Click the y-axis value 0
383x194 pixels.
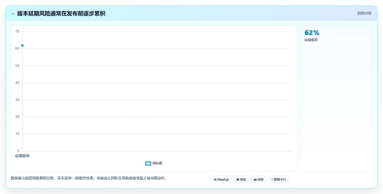[18, 151]
